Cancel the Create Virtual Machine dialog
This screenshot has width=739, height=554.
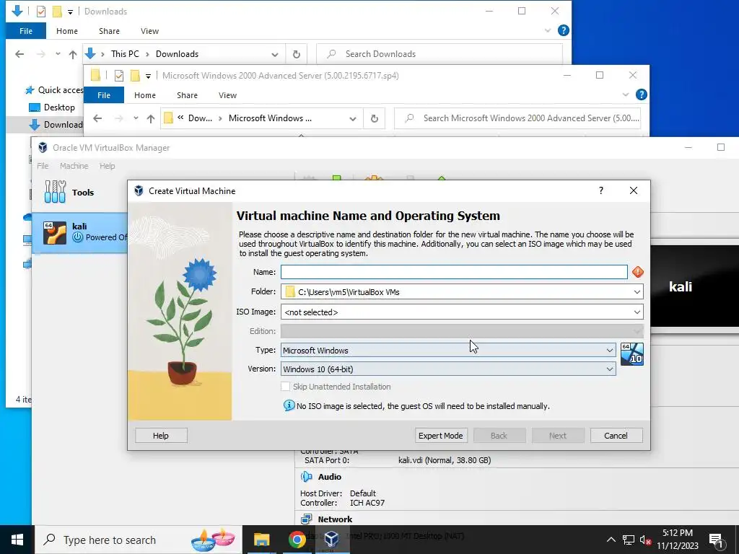[616, 436]
